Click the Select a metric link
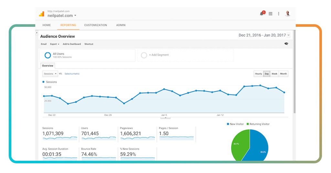Viewport: 331px width, 173px height. [72, 74]
